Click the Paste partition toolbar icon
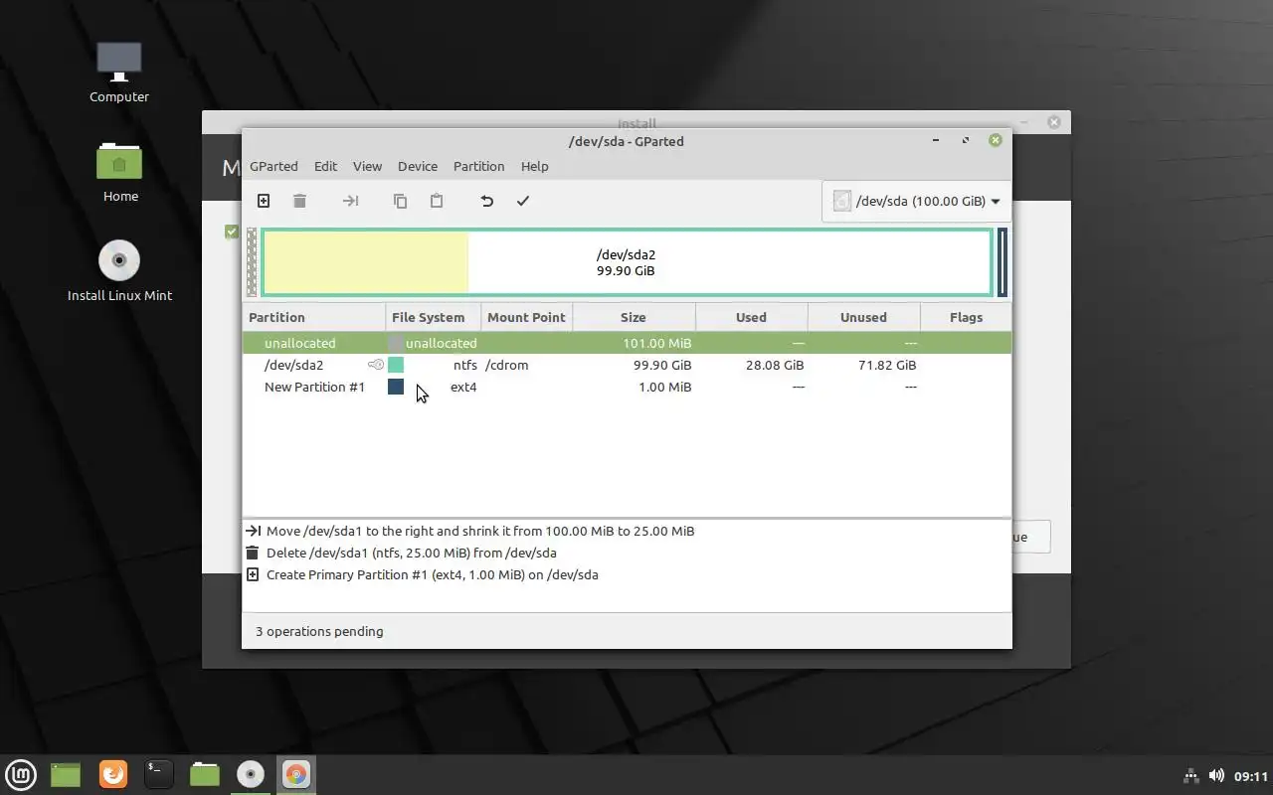 tap(437, 201)
